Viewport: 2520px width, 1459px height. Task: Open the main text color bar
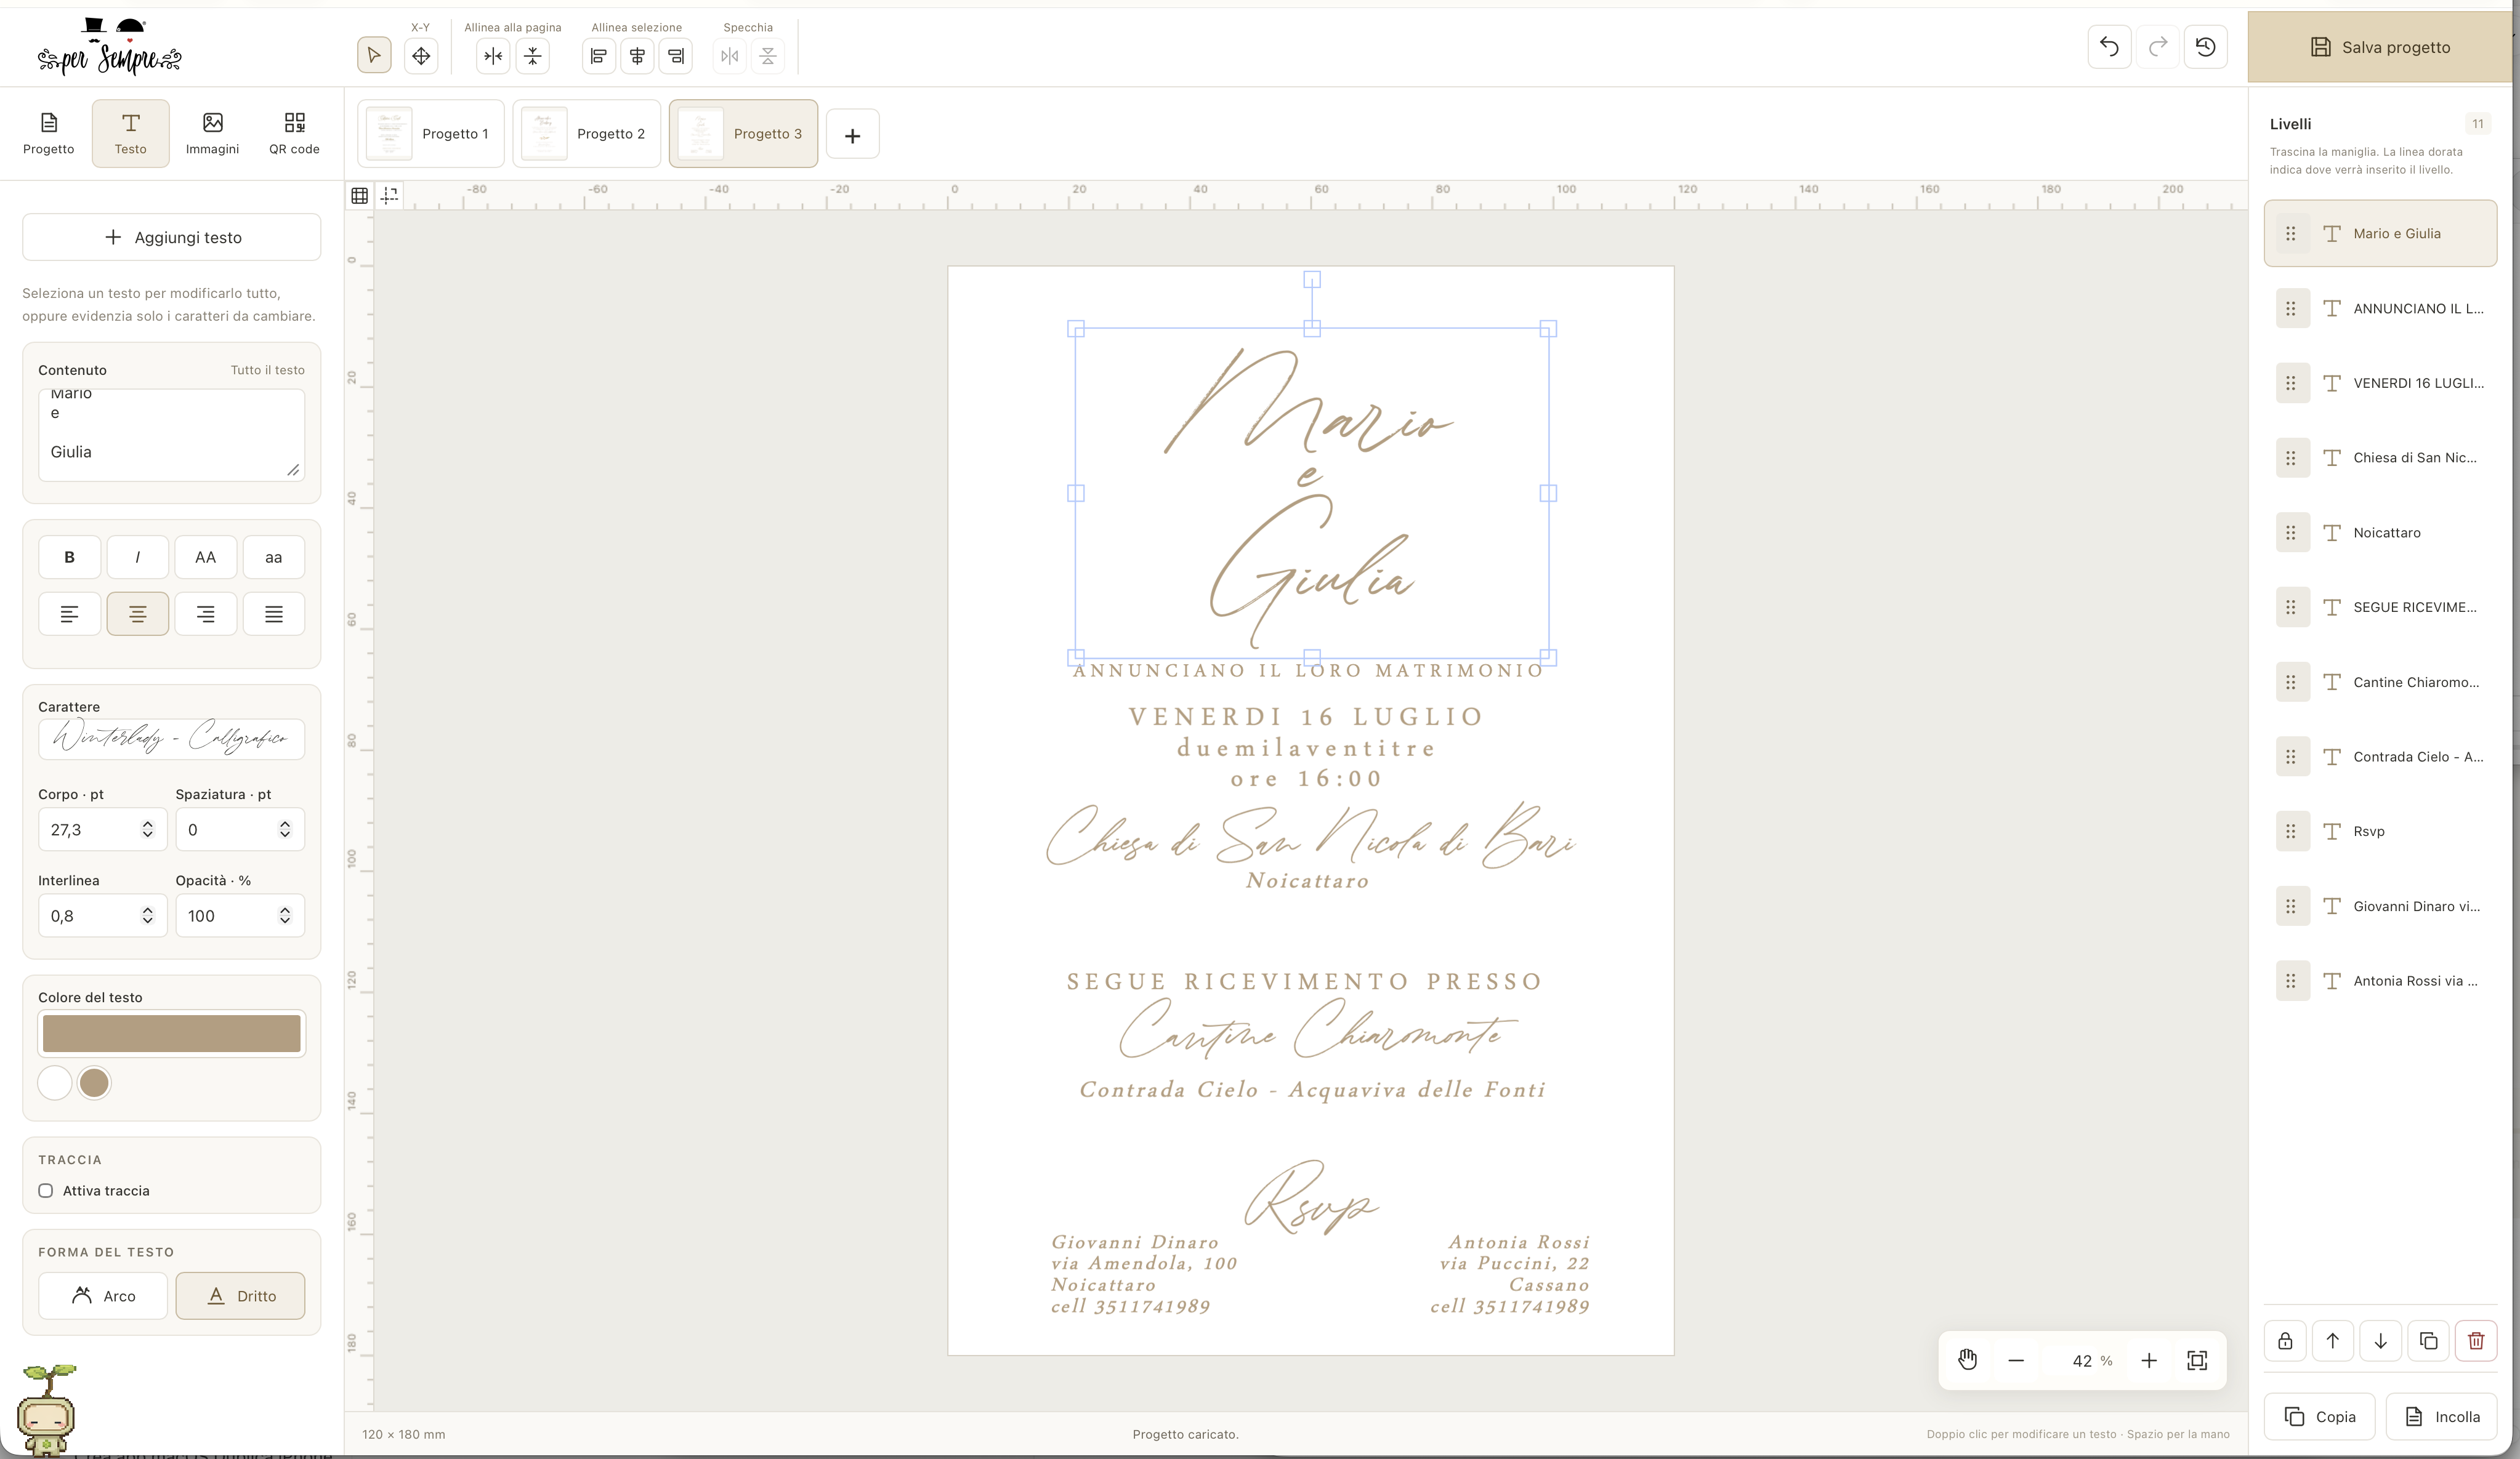click(x=171, y=1033)
